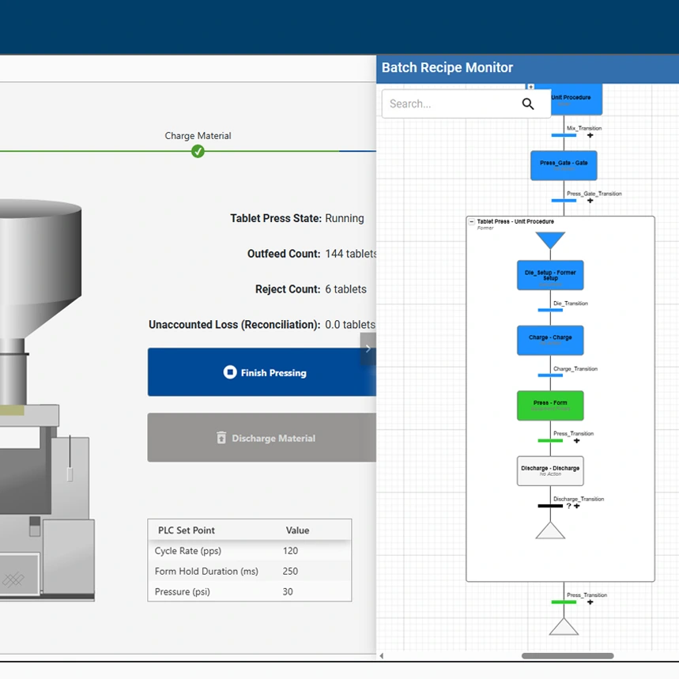The width and height of the screenshot is (679, 679).
Task: Click the horizontal scrollbar thumb in recipe monitor
Action: coord(568,655)
